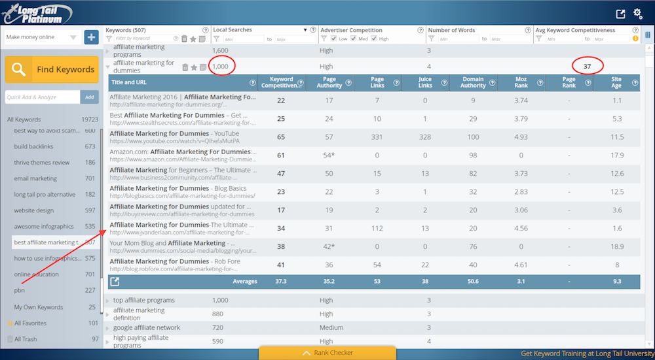Screen dimensions: 655x360
Task: Open the All Favorites list
Action: pos(31,323)
